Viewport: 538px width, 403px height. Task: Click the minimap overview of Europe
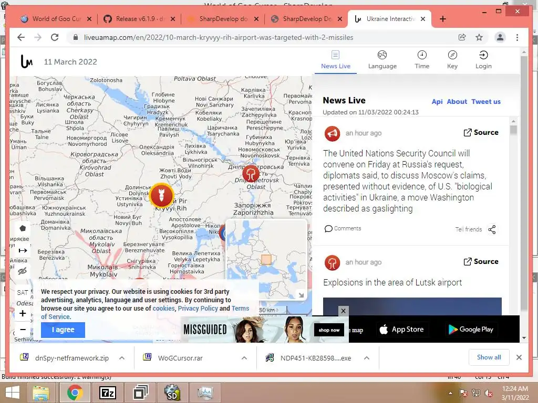pyautogui.click(x=266, y=259)
